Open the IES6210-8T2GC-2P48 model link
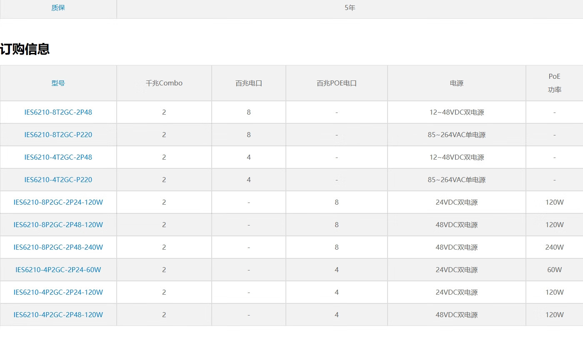 pos(58,112)
